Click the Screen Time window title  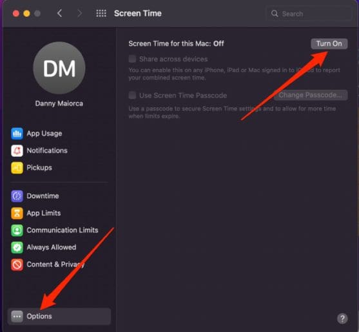(137, 14)
